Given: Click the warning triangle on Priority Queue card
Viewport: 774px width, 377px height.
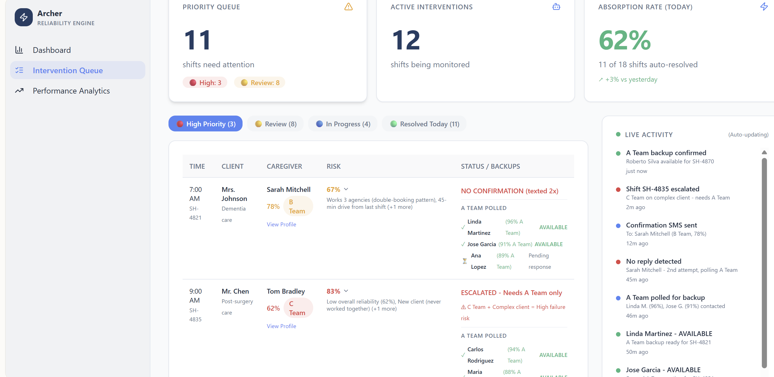Looking at the screenshot, I should pos(349,6).
